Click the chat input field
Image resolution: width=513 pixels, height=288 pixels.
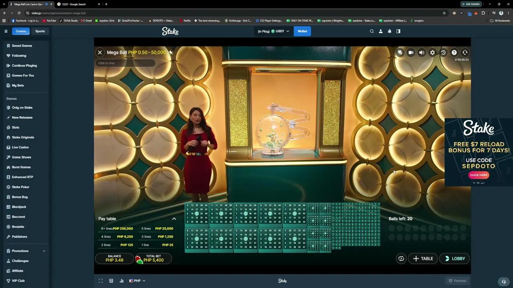pyautogui.click(x=125, y=63)
